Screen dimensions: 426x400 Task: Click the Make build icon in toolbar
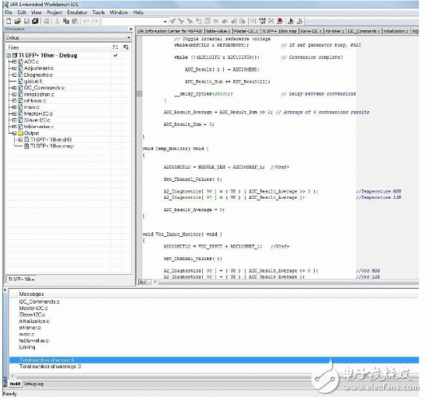click(x=262, y=21)
